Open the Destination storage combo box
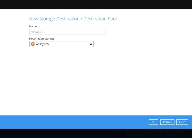 pos(61,44)
